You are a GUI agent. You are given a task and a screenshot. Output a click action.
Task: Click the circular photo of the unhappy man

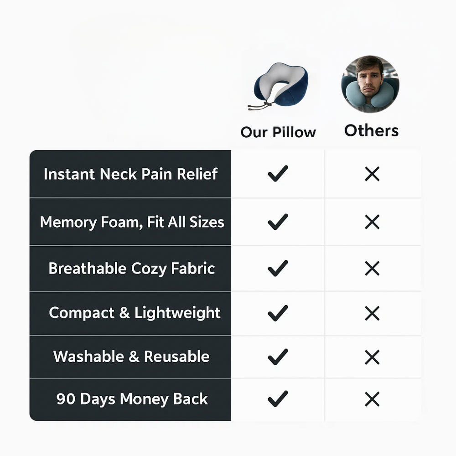click(370, 84)
